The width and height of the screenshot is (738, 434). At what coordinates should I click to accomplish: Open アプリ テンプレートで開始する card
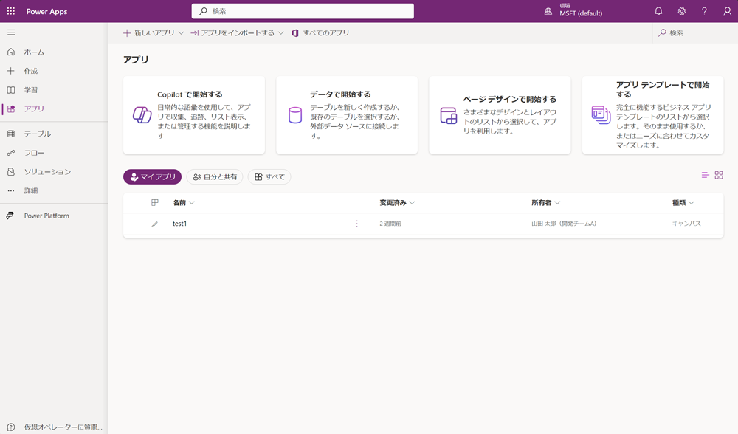tap(653, 115)
